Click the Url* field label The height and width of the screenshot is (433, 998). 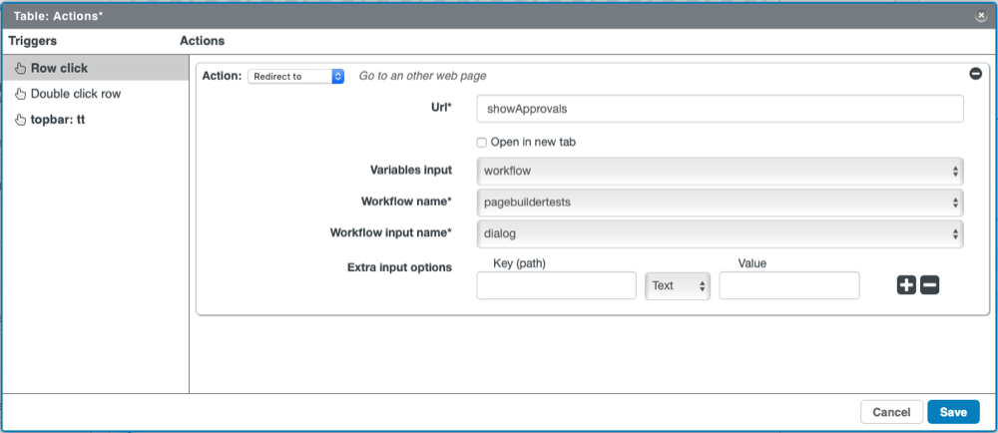(442, 108)
